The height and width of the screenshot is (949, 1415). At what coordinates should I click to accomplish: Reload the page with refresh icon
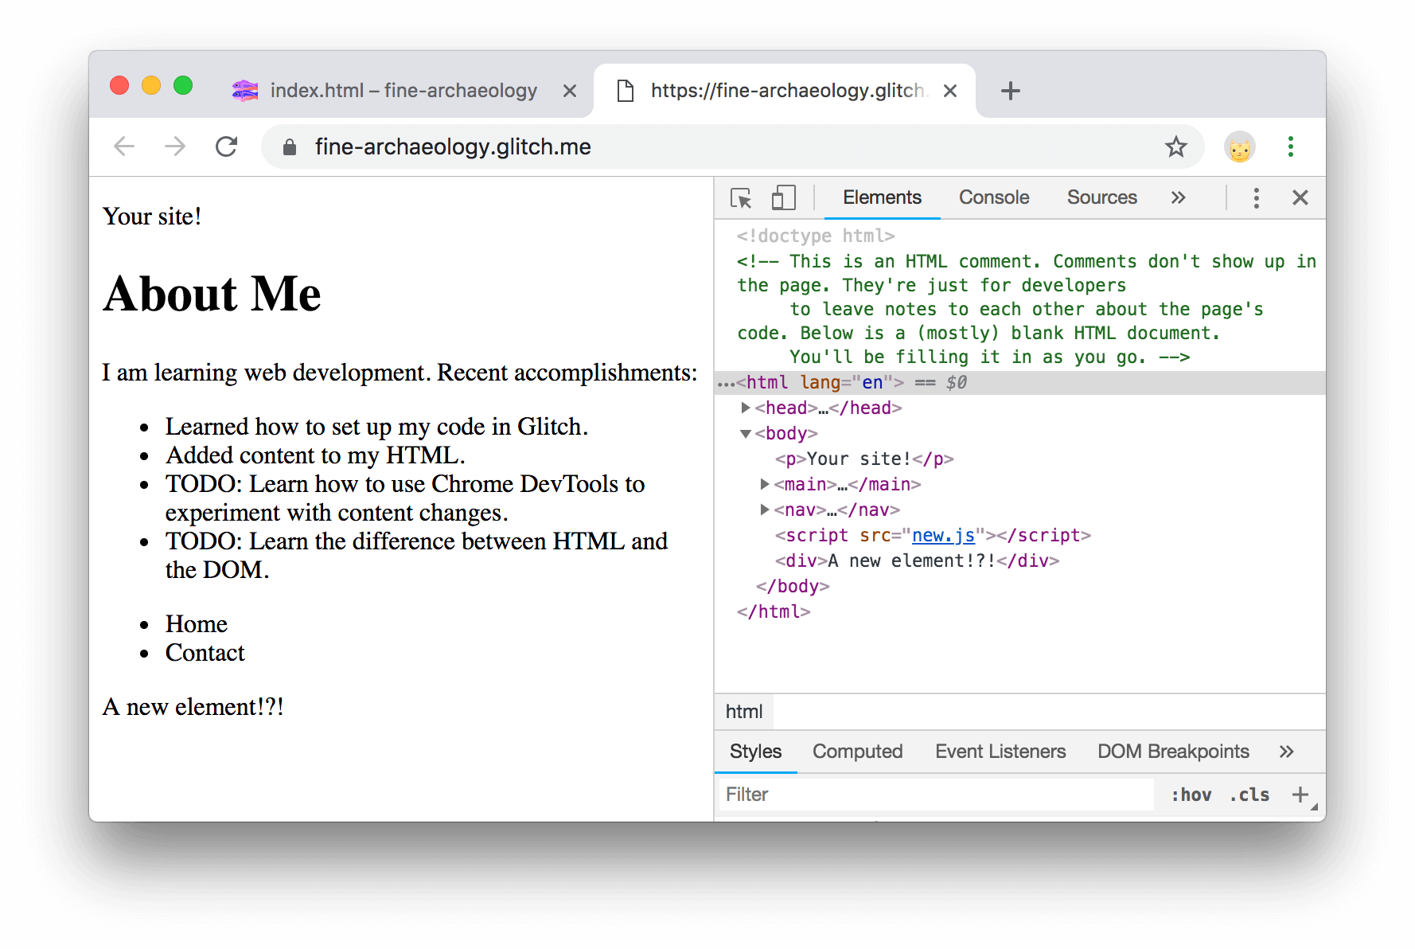[227, 146]
